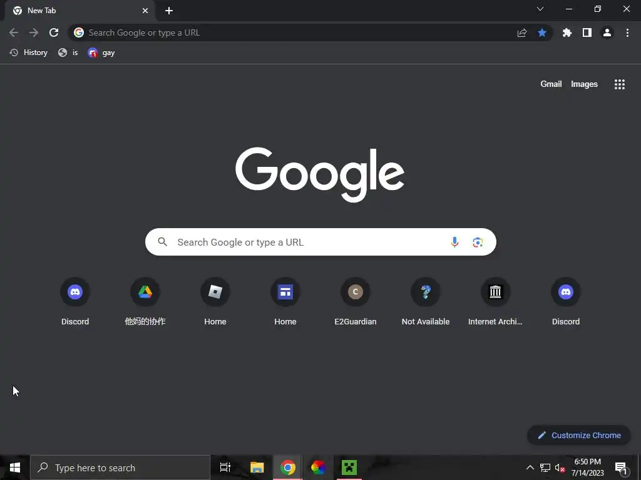Click the forward navigation arrow
Viewport: 641px width, 480px height.
tap(34, 32)
